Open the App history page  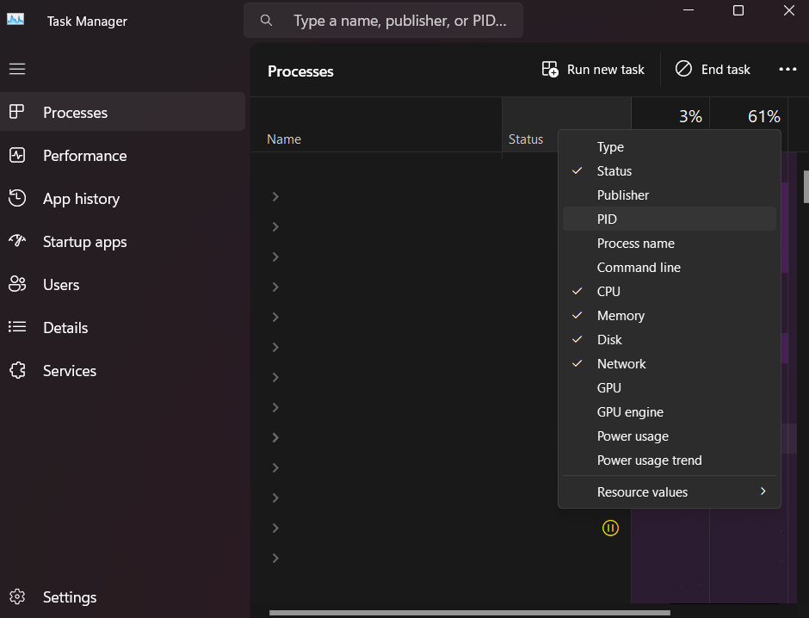(123, 199)
